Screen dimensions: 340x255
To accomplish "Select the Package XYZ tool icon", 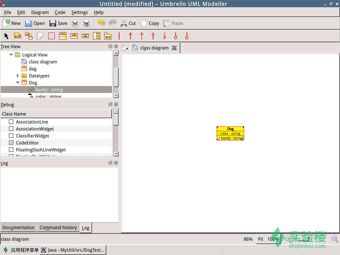I will [108, 36].
